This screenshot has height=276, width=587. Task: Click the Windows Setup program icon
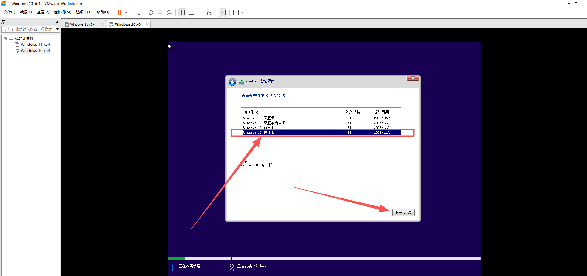242,82
